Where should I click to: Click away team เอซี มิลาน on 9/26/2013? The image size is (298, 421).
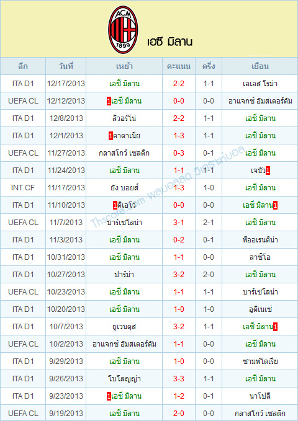click(260, 379)
